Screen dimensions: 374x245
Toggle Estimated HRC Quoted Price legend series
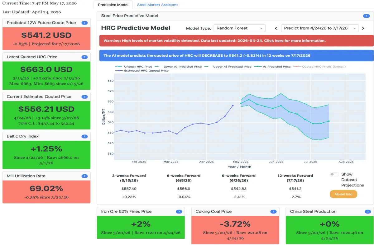pos(142,71)
